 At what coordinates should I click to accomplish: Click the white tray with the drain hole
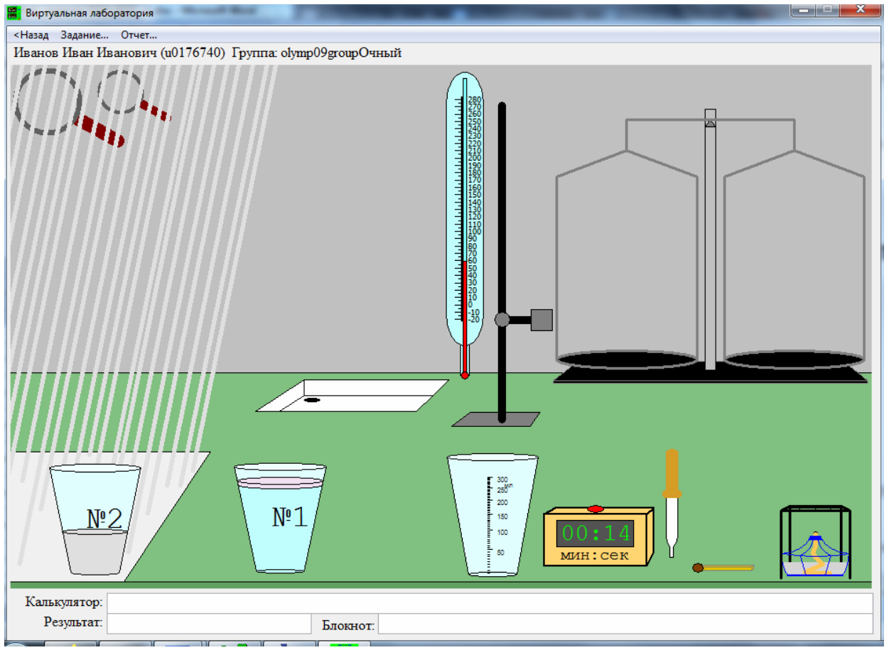(x=352, y=395)
